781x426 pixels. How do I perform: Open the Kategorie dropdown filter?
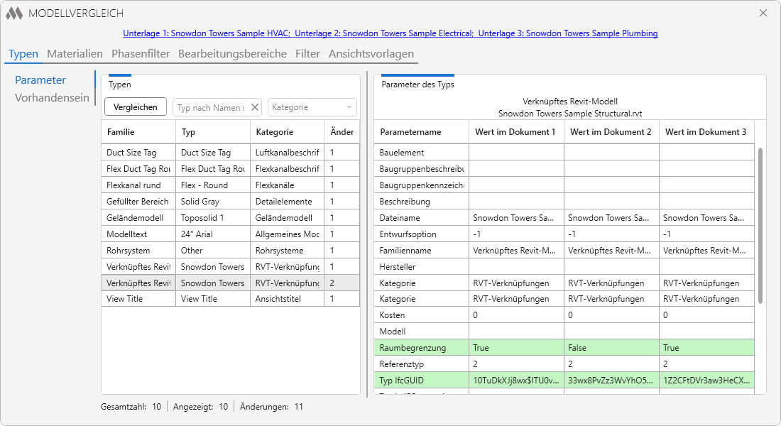312,107
